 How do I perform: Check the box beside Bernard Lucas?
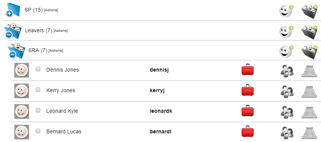point(38,131)
